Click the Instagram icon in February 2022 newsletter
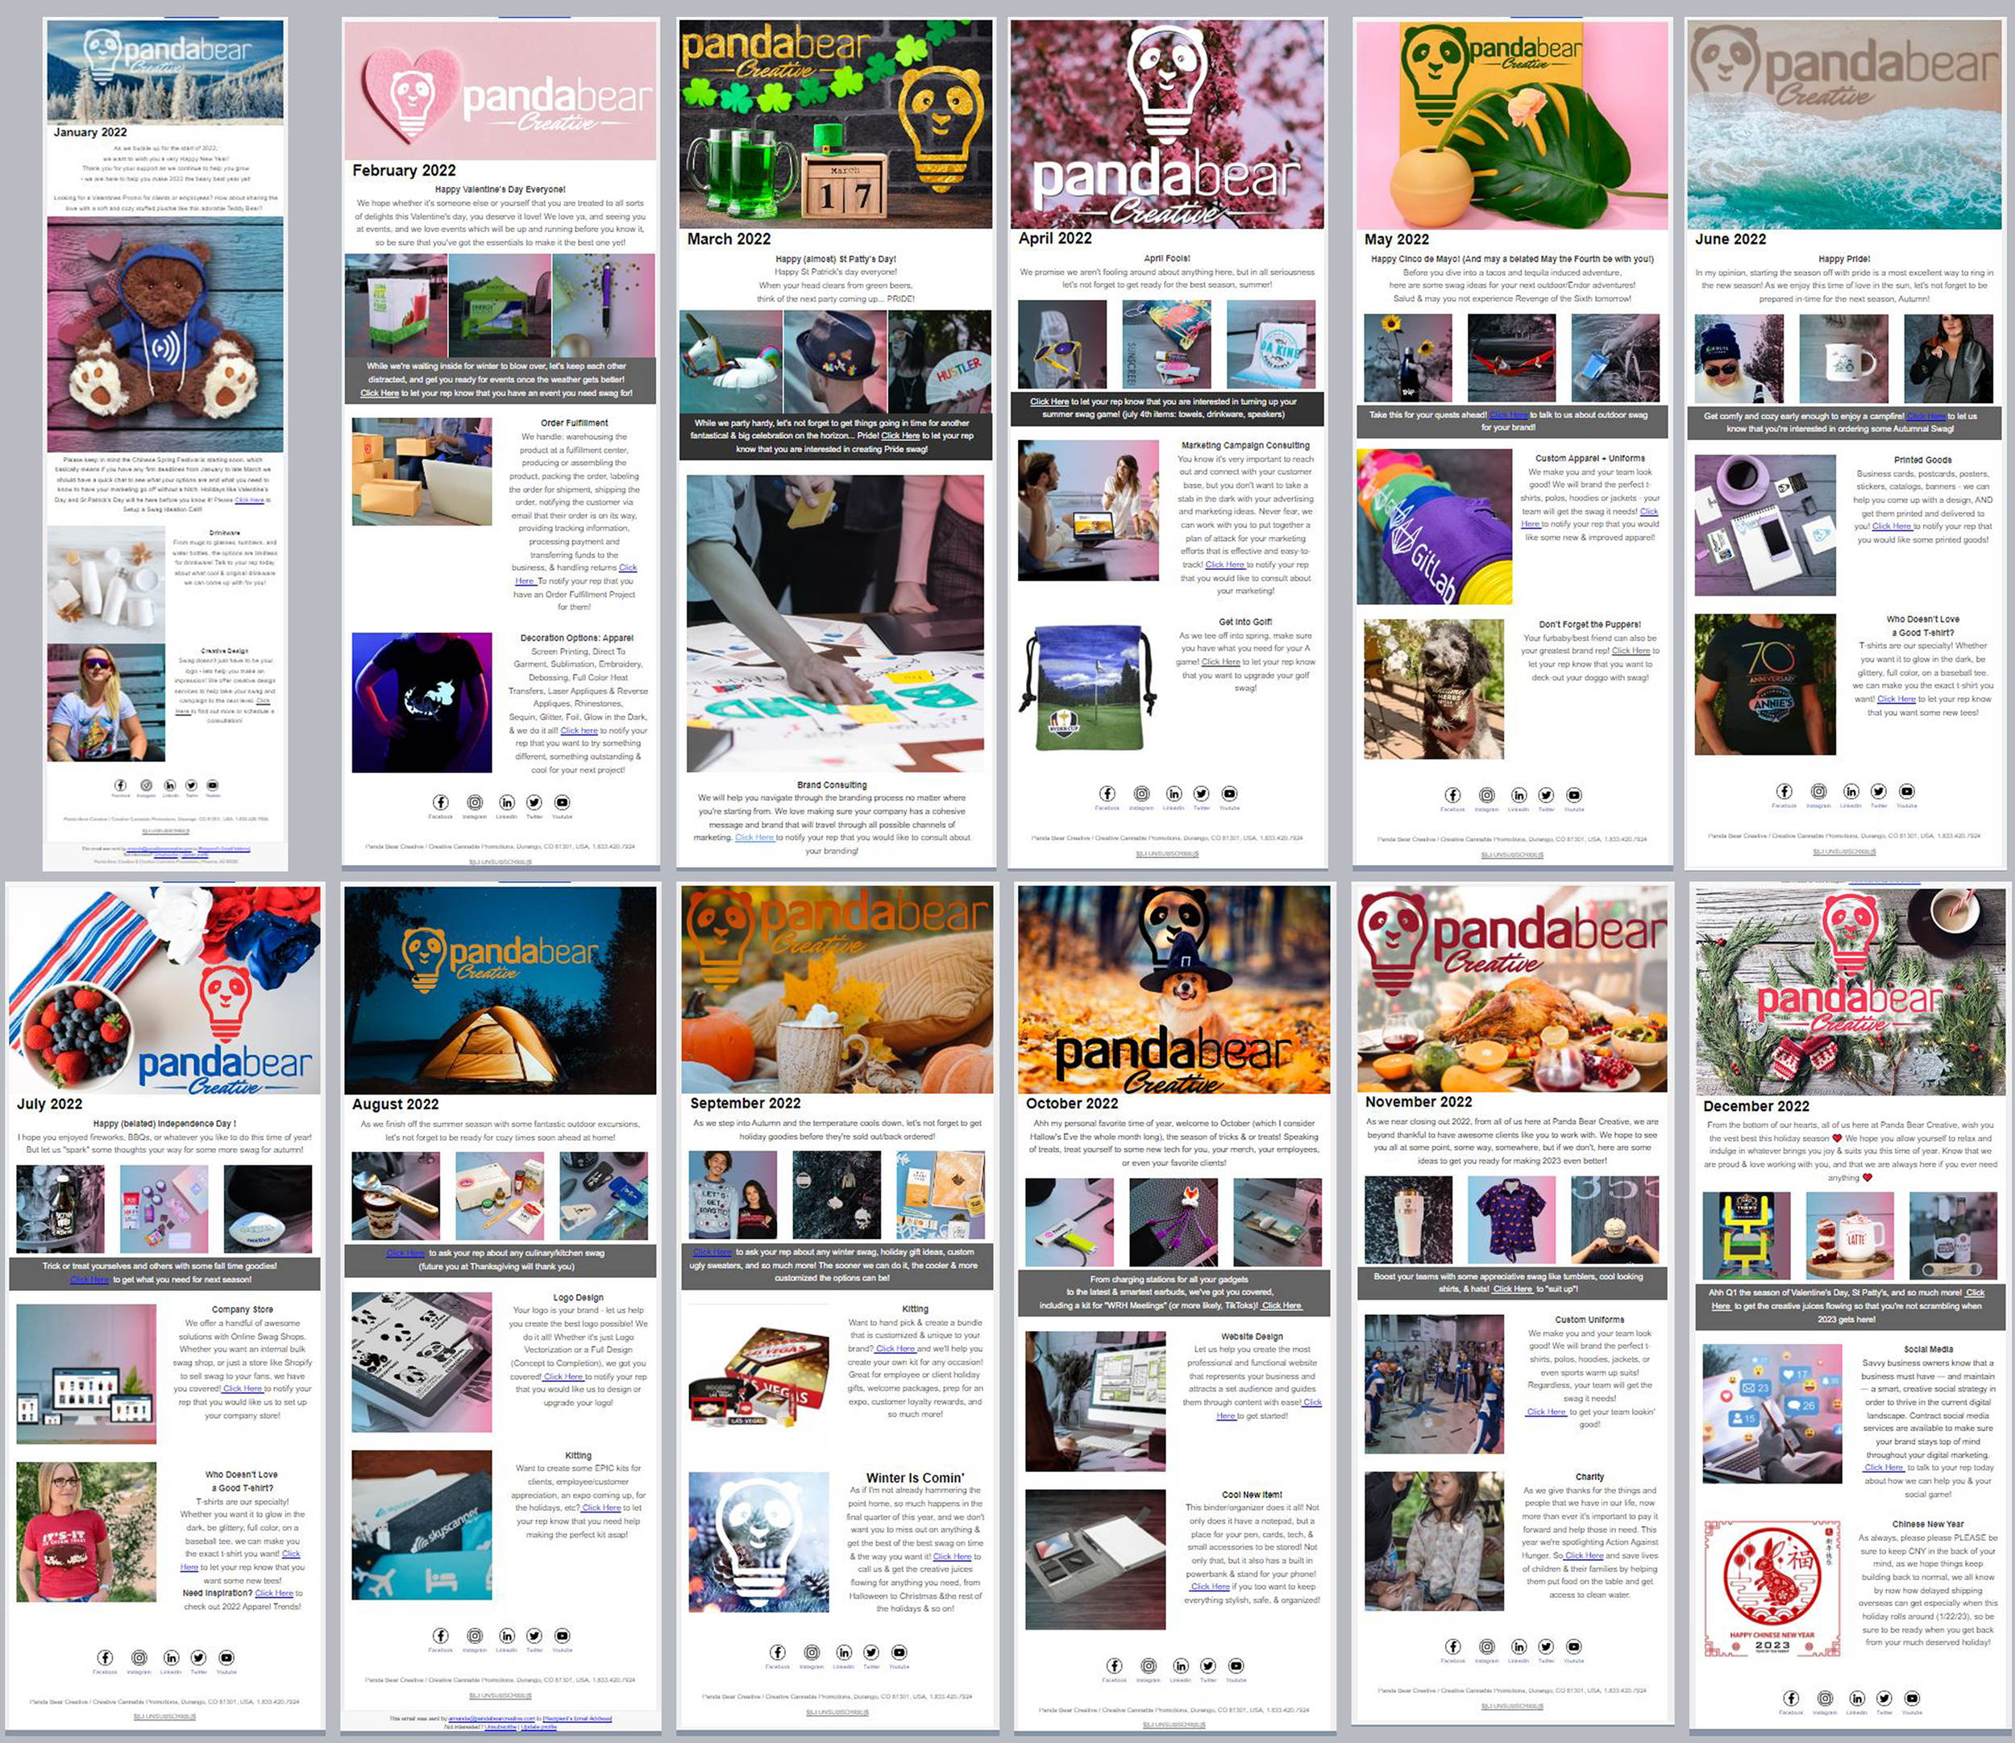This screenshot has height=1743, width=2015. (x=475, y=802)
